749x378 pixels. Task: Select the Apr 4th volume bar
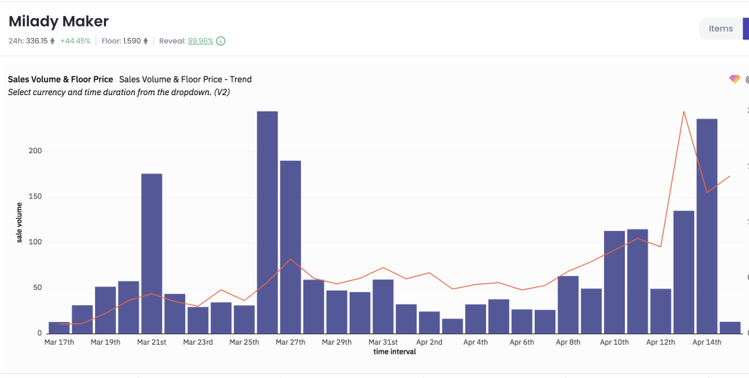pos(476,319)
